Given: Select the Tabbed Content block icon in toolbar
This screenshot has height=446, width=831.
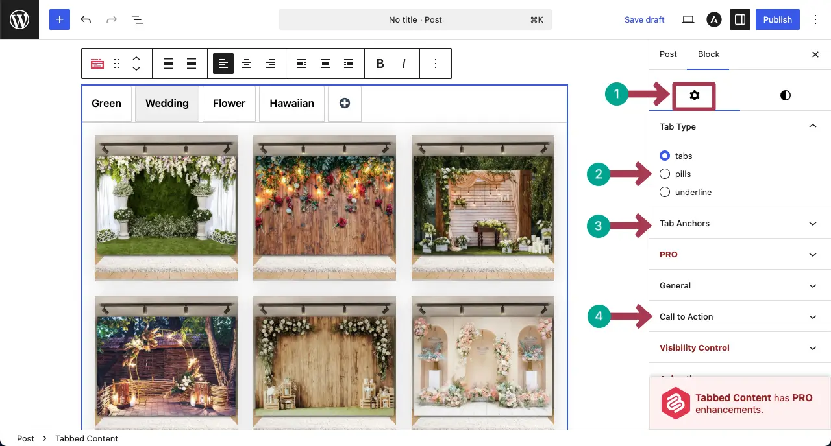Looking at the screenshot, I should click(97, 64).
